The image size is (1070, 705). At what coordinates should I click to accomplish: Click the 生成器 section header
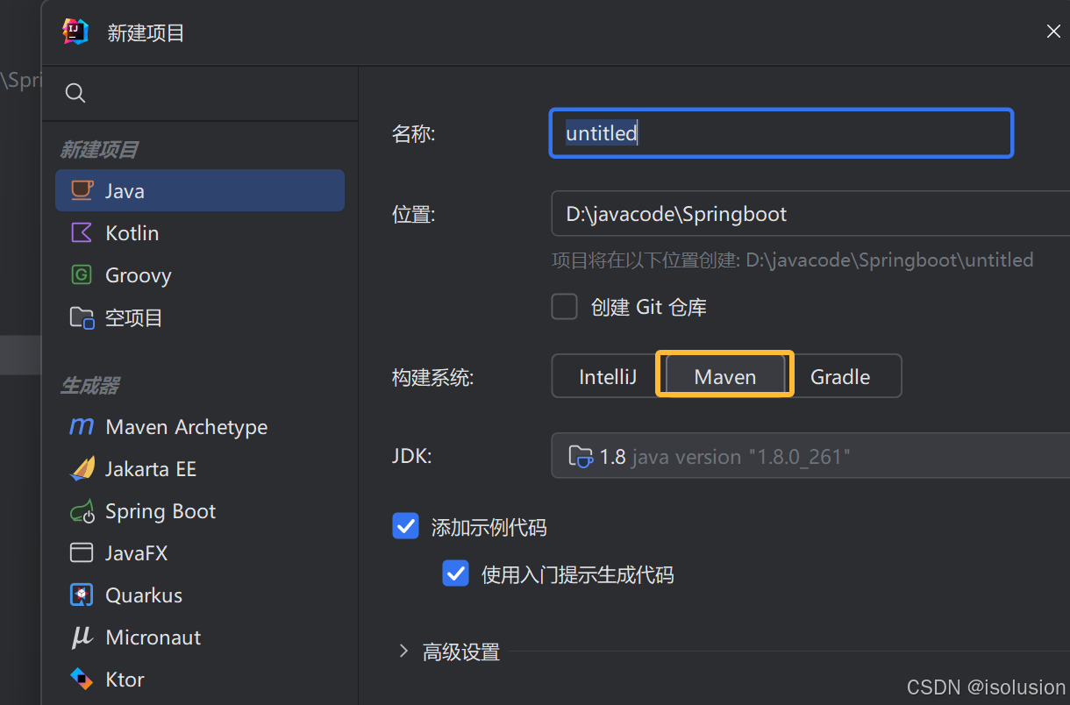tap(89, 385)
